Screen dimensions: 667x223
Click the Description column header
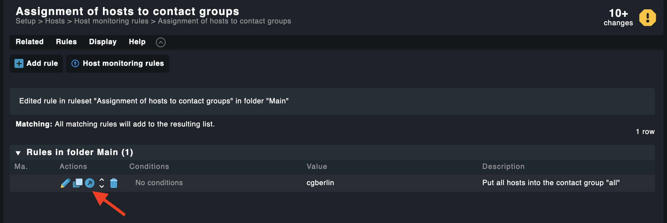click(503, 166)
